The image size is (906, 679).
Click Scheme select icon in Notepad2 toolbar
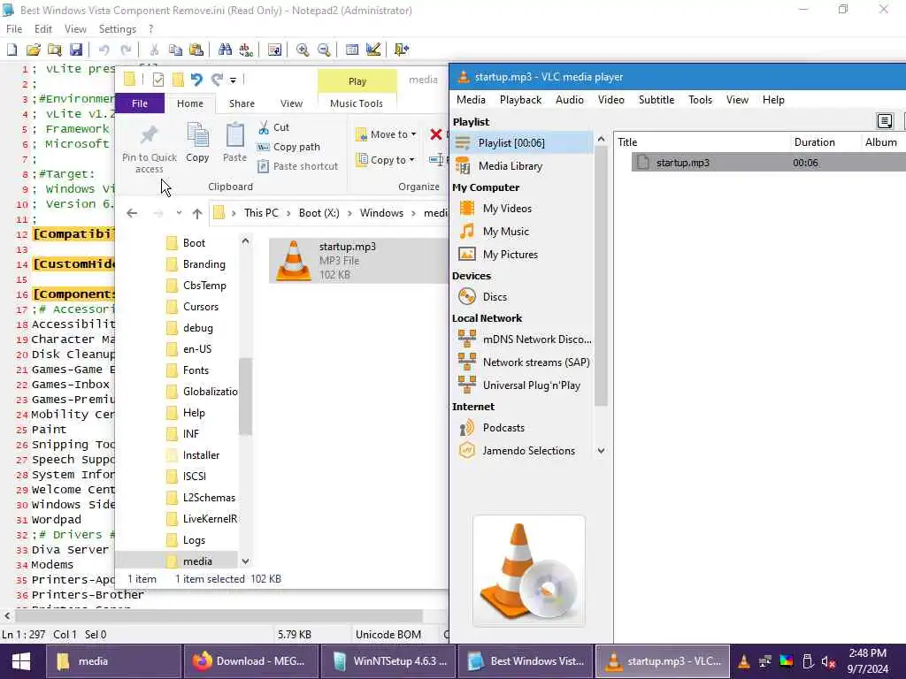[352, 50]
